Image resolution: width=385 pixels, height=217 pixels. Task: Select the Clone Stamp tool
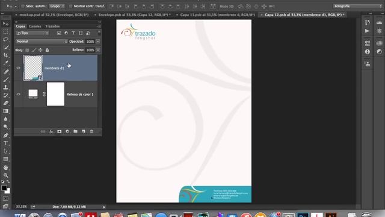click(5, 87)
